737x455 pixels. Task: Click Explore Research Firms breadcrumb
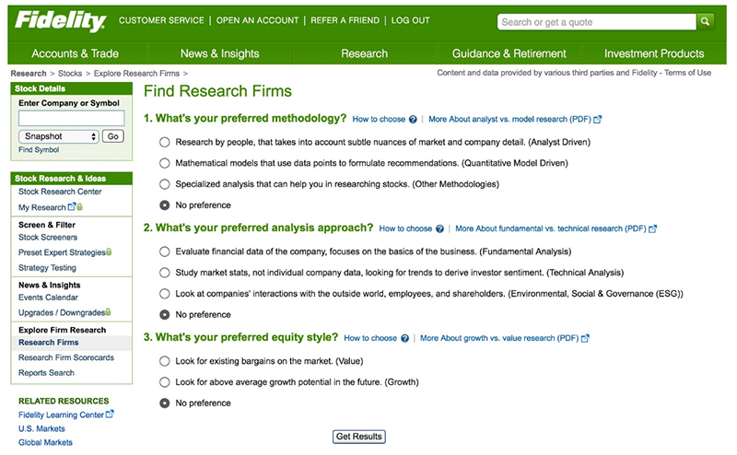point(136,74)
